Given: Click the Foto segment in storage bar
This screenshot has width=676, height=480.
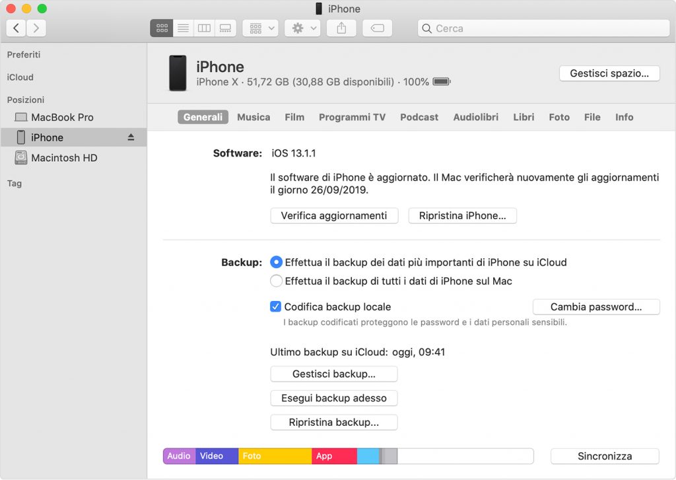Looking at the screenshot, I should 275,456.
